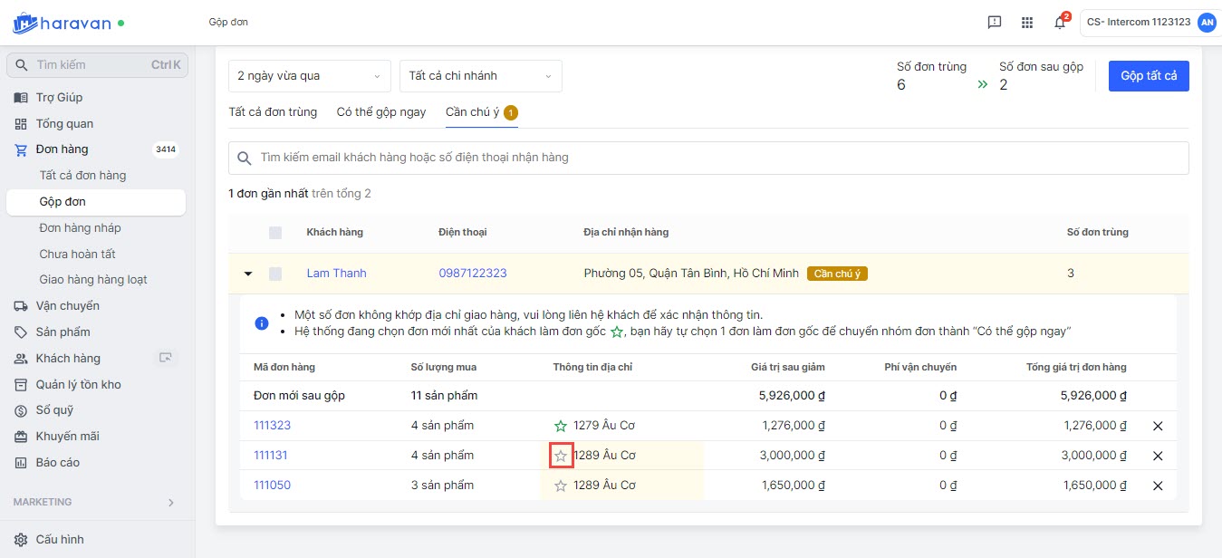Expand the MARKETING sidebar section
The height and width of the screenshot is (558, 1222).
(171, 502)
